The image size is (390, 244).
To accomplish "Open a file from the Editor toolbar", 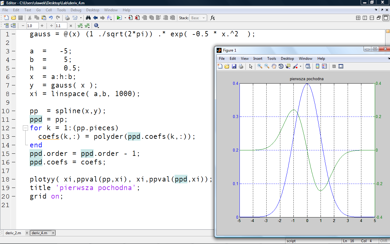I will tap(13, 18).
